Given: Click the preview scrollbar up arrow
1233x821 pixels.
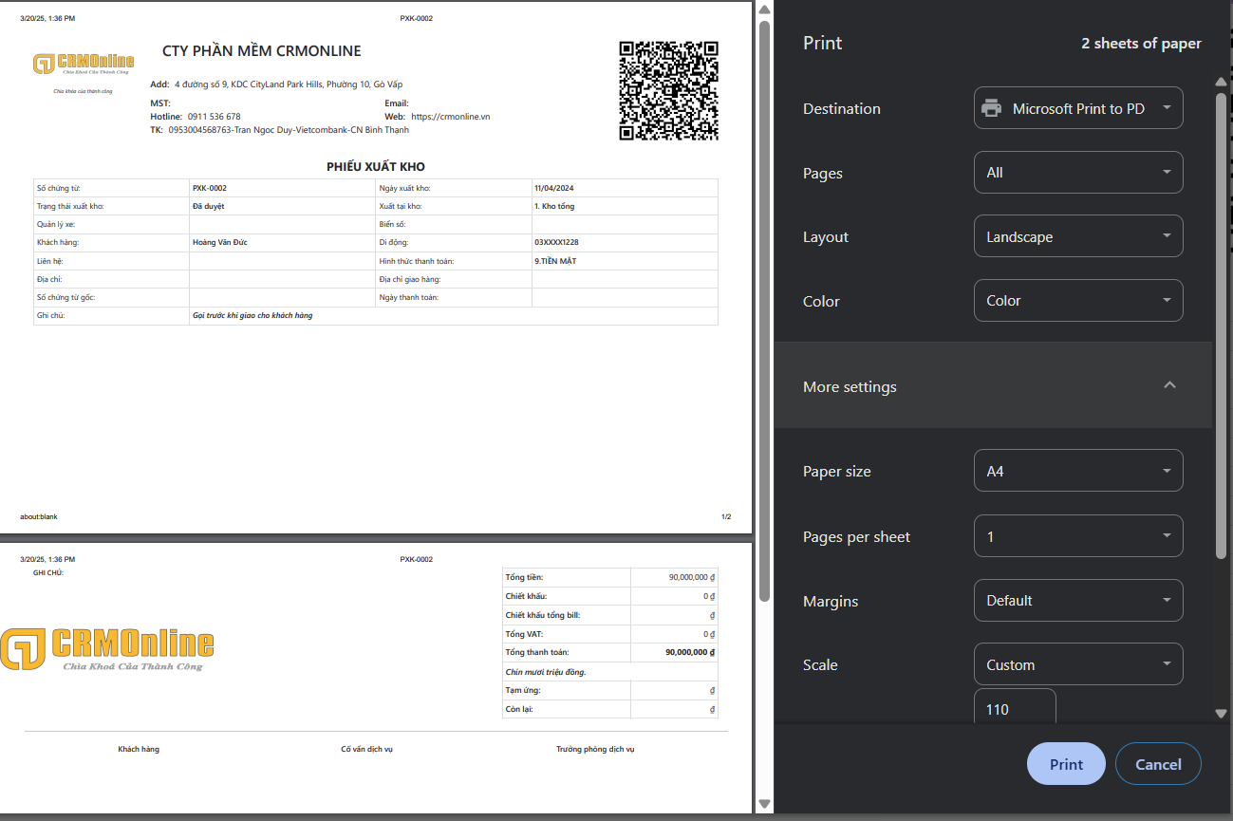Looking at the screenshot, I should [x=764, y=10].
